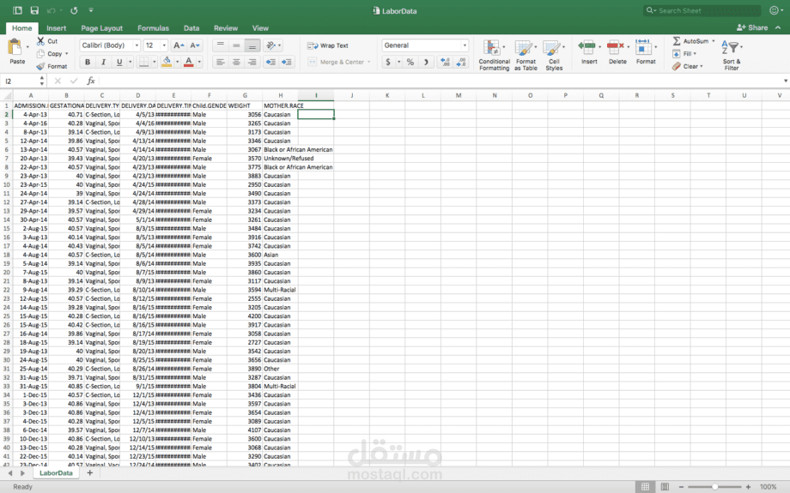Image resolution: width=790 pixels, height=493 pixels.
Task: Switch to the Page Layout tab
Action: (x=102, y=28)
